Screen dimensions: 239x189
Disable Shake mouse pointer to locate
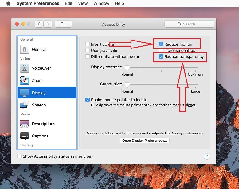(88, 100)
